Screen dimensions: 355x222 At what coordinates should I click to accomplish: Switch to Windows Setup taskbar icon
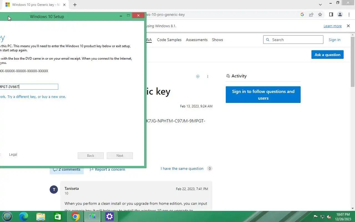(x=92, y=216)
